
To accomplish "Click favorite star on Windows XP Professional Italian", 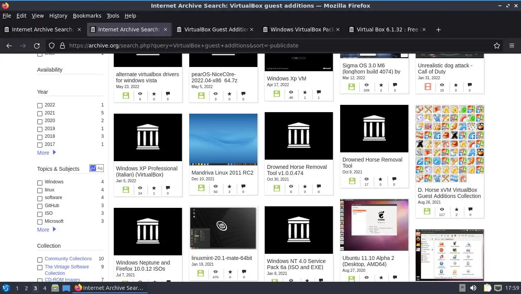I will [154, 188].
